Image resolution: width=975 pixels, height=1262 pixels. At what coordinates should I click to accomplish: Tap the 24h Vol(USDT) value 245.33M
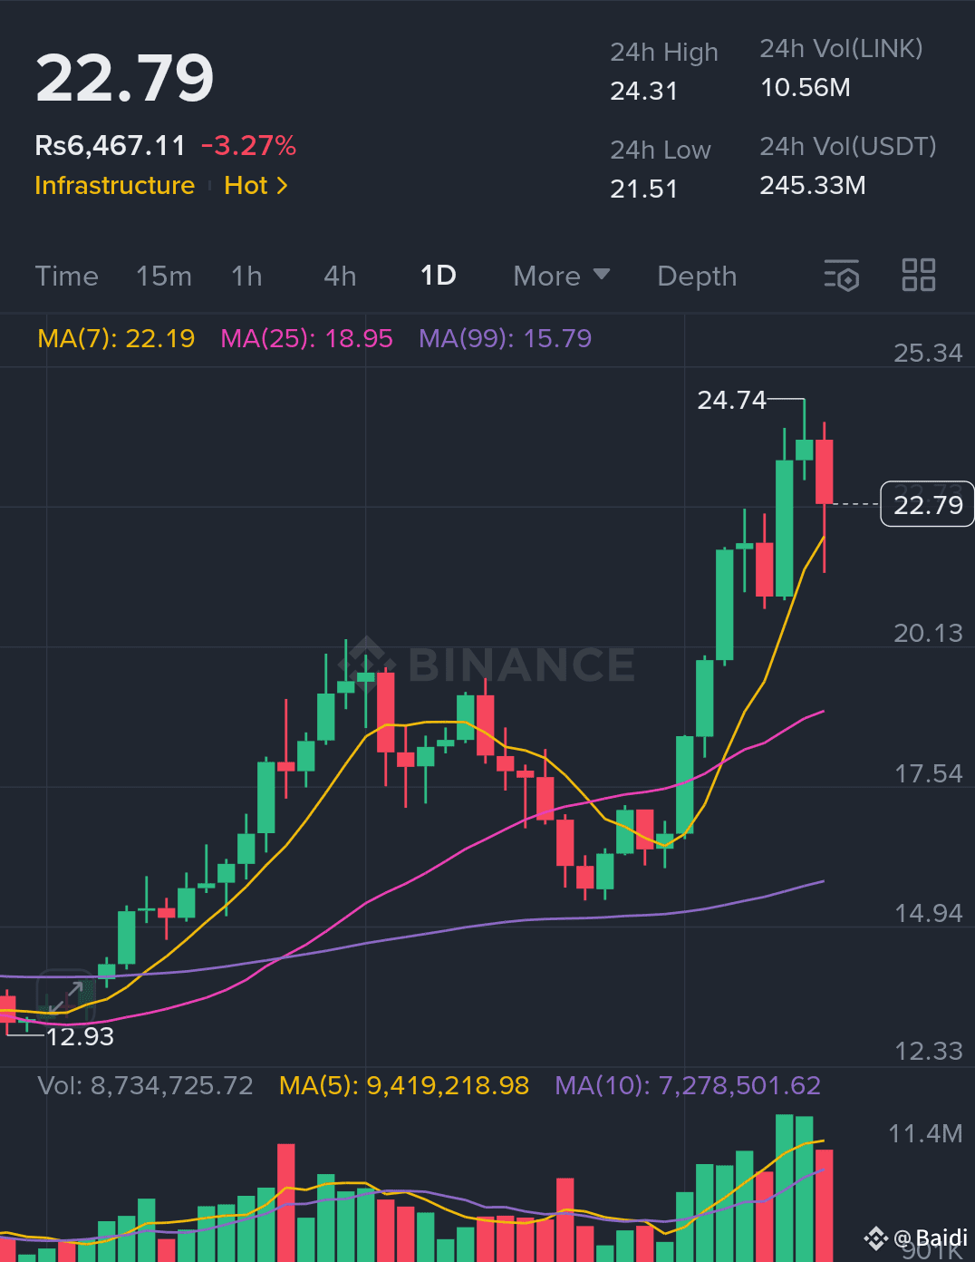[x=813, y=185]
